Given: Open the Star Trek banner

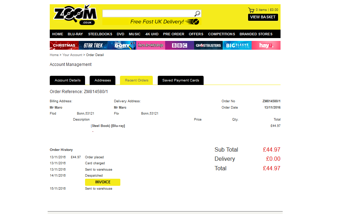Looking at the screenshot, I should coord(93,45).
